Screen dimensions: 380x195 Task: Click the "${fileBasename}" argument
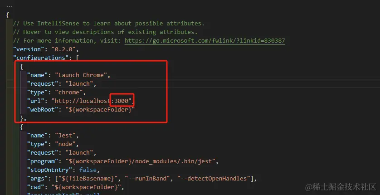(x=88, y=179)
